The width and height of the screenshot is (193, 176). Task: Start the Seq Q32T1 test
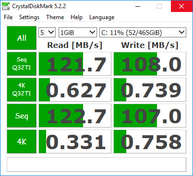[22, 64]
